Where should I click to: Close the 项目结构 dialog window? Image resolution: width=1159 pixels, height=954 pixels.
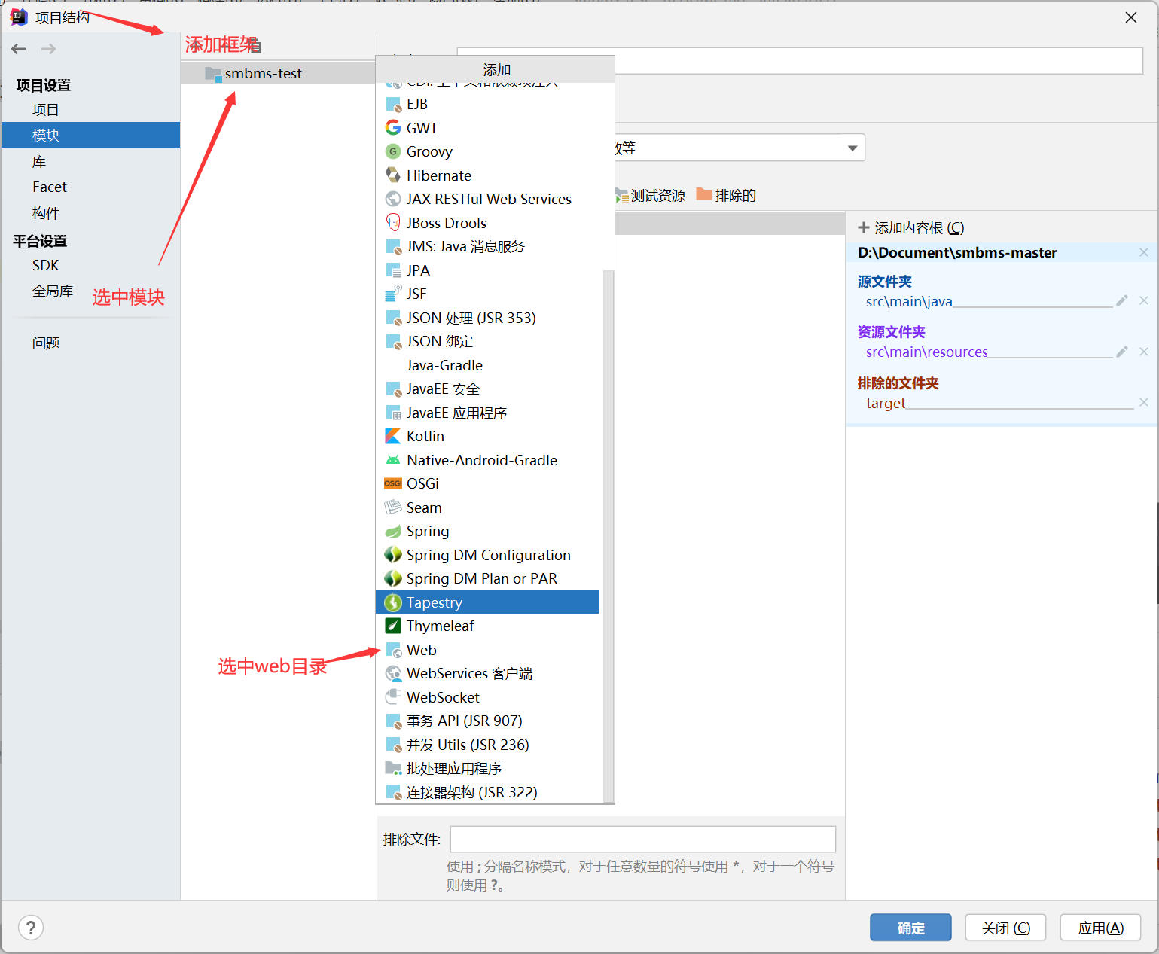(1131, 17)
